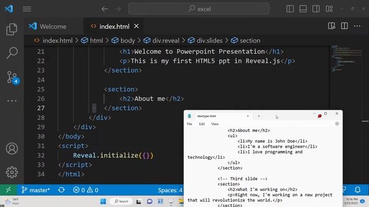Open Notepad settings gear
This screenshot has width=369, height=207.
click(337, 124)
